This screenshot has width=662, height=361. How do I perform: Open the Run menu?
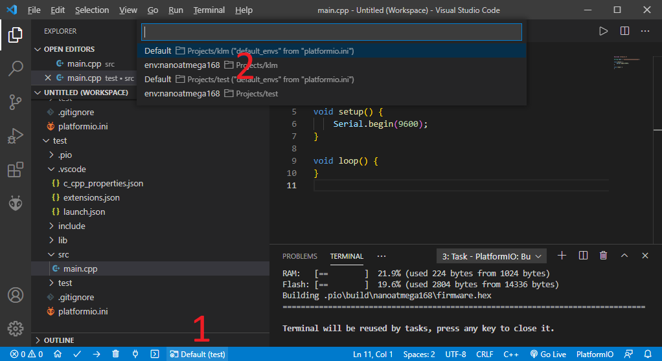pyautogui.click(x=176, y=10)
